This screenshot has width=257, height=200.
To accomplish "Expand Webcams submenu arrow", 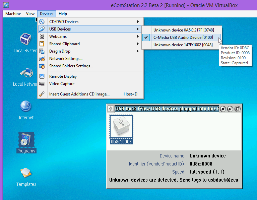I will (138, 37).
